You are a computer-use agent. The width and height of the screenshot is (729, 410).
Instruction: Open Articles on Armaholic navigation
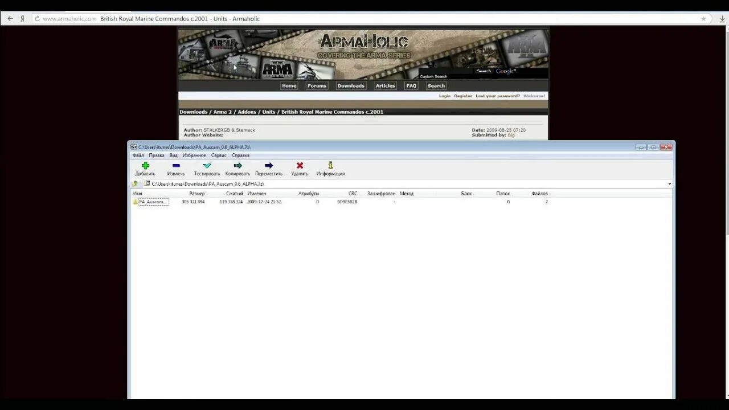[x=385, y=86]
